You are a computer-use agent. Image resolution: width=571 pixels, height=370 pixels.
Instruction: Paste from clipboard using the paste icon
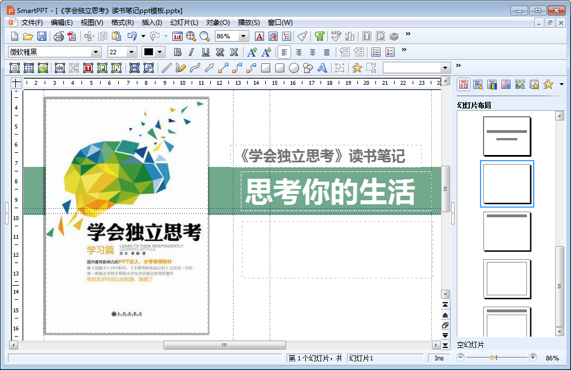coord(116,36)
